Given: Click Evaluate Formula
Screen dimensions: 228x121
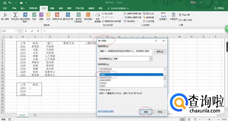Looking at the screenshot, I should (x=148, y=21).
